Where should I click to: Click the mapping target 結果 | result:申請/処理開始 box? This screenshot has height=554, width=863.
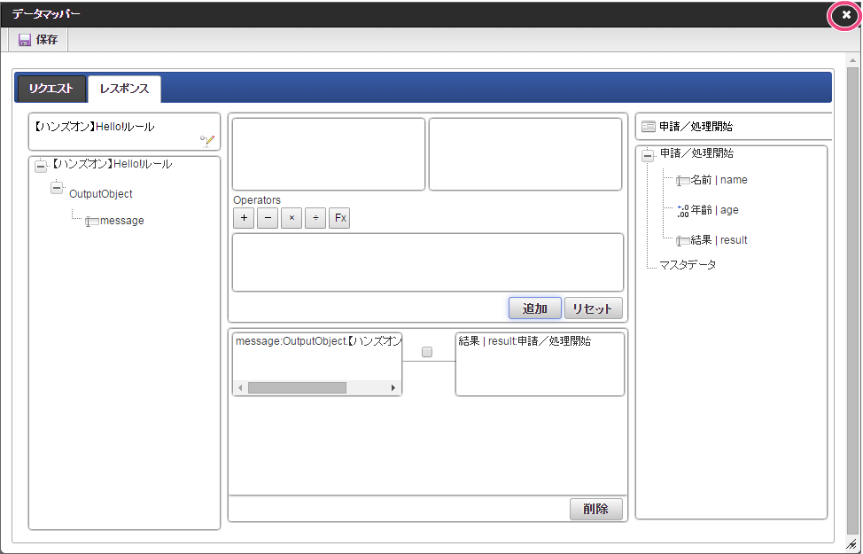click(540, 364)
